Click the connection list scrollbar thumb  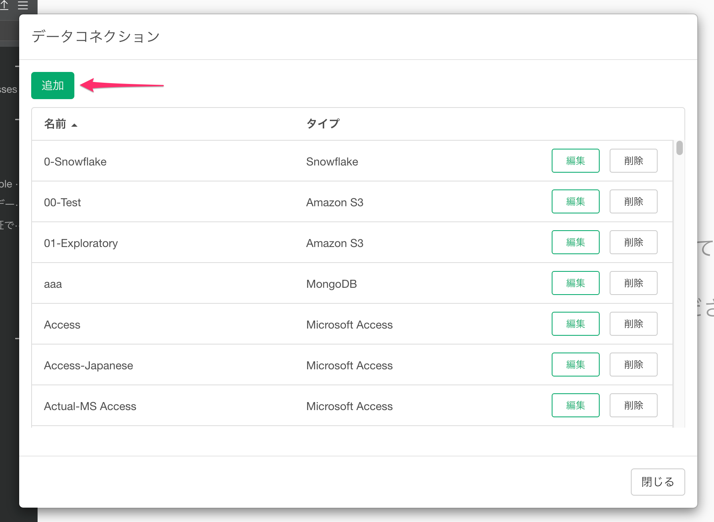[x=679, y=148]
